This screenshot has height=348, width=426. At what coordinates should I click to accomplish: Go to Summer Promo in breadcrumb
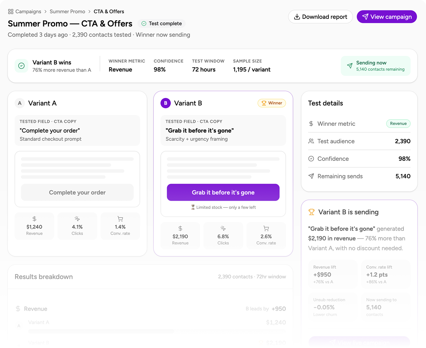pyautogui.click(x=67, y=12)
